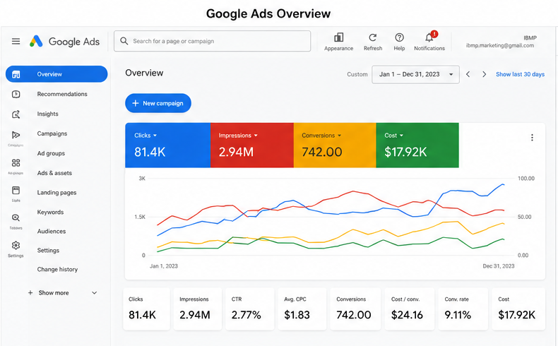Click the Ad groups grid icon

point(16,163)
